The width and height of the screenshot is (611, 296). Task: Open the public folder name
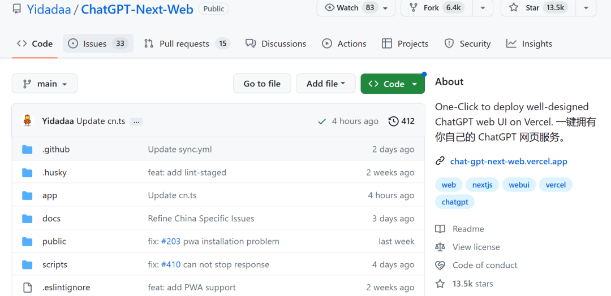(x=54, y=242)
